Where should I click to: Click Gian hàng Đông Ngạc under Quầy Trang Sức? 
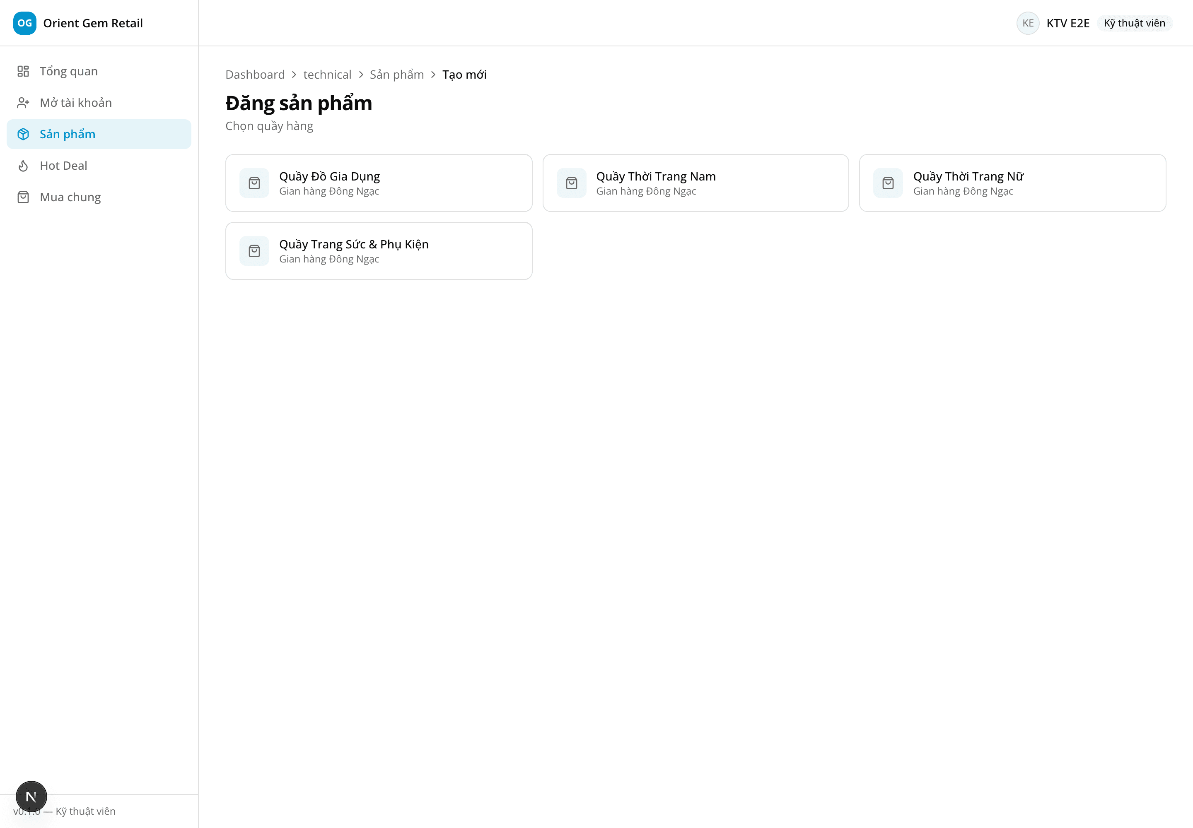tap(329, 260)
